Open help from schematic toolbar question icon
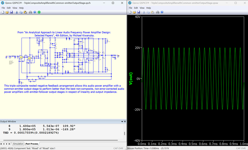The height and width of the screenshot is (150, 248). coord(35,12)
